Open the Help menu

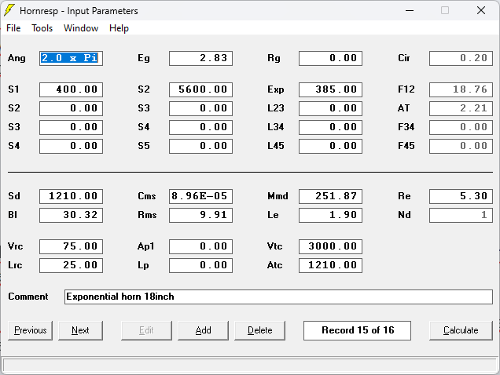pyautogui.click(x=119, y=28)
